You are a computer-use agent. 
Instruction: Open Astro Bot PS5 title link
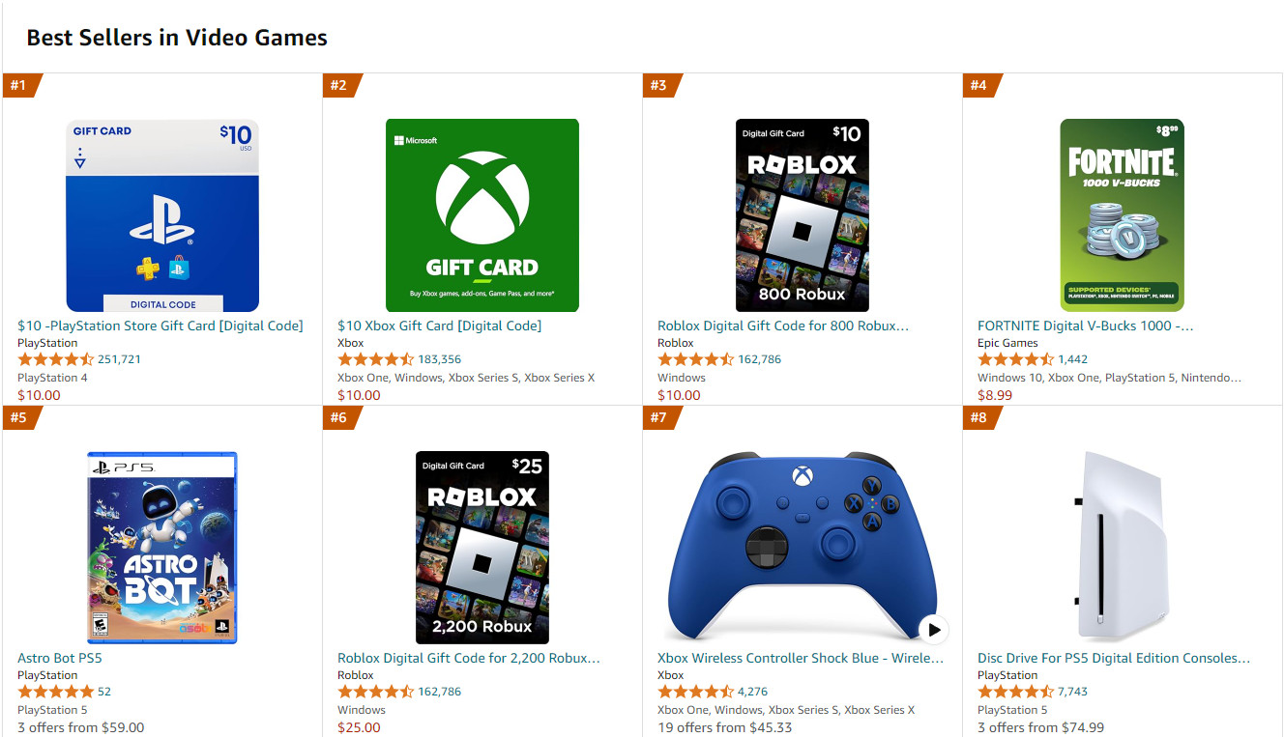60,658
